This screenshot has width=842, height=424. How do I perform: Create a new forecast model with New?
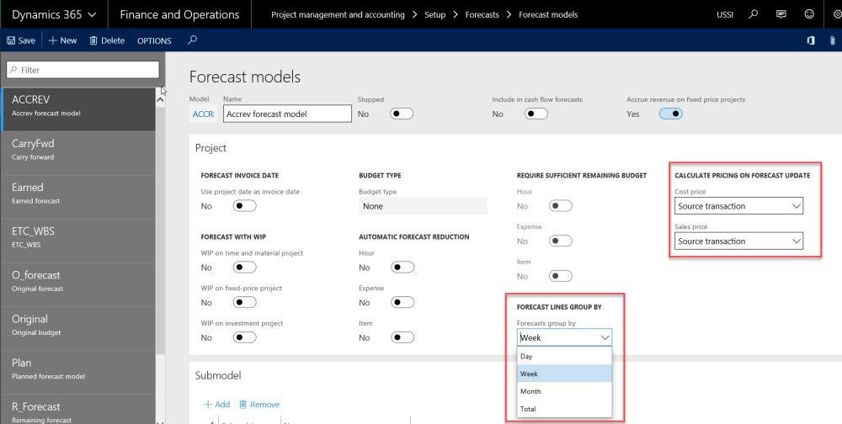click(x=62, y=40)
